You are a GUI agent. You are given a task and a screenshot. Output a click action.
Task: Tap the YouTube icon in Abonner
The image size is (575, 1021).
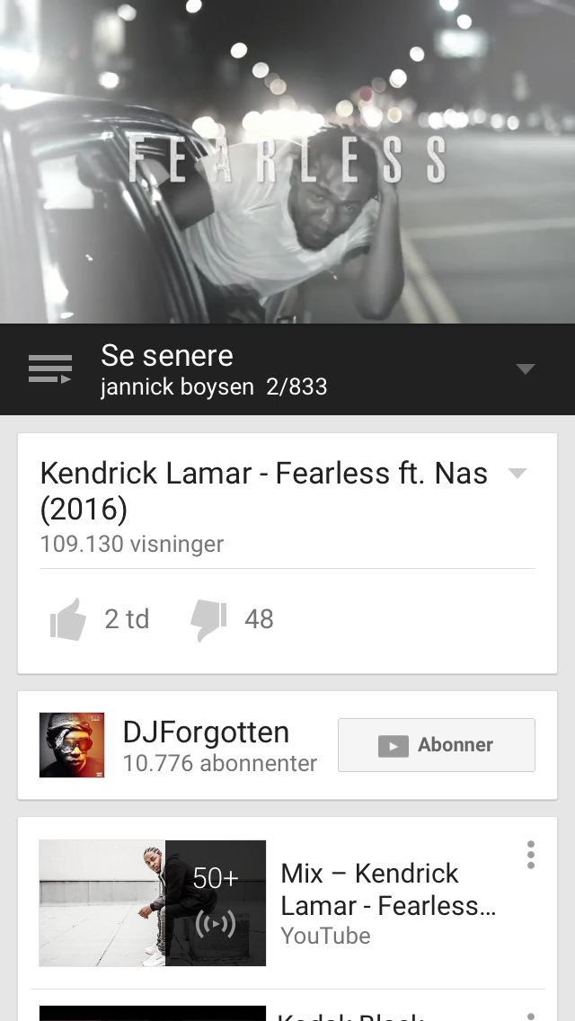pos(394,746)
